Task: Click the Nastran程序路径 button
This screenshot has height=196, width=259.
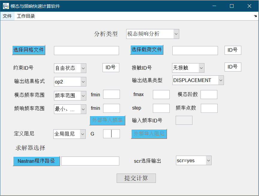Action: pos(36,161)
